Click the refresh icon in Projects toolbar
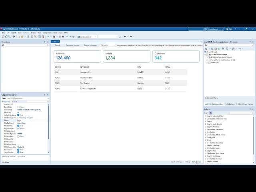This screenshot has width=256, height=192. (x=219, y=49)
